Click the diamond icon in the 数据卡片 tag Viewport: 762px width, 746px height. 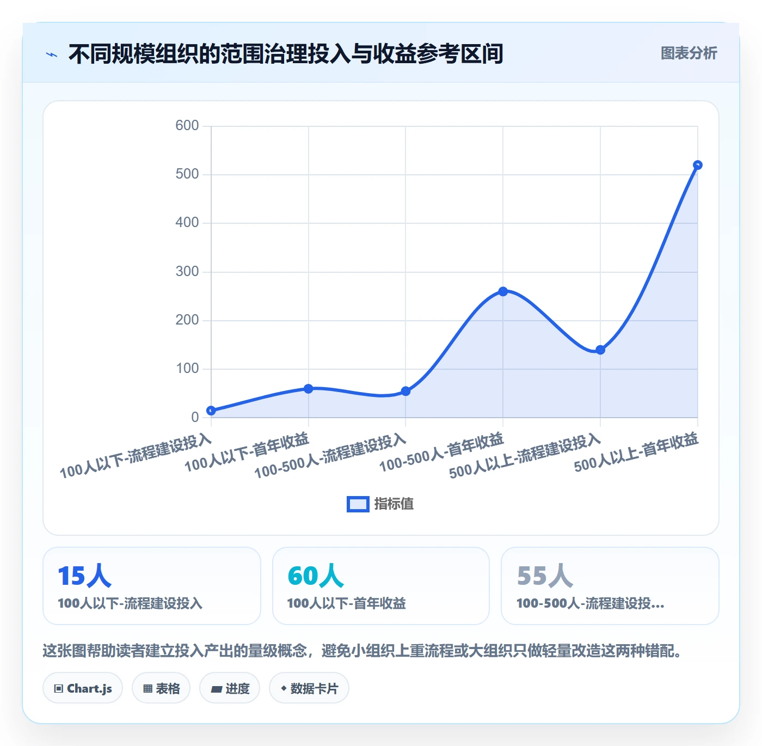pyautogui.click(x=284, y=688)
